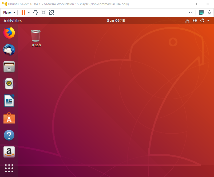This screenshot has width=214, height=177.
Task: Launch Thunderbird Mail from the dock
Action: [9, 50]
